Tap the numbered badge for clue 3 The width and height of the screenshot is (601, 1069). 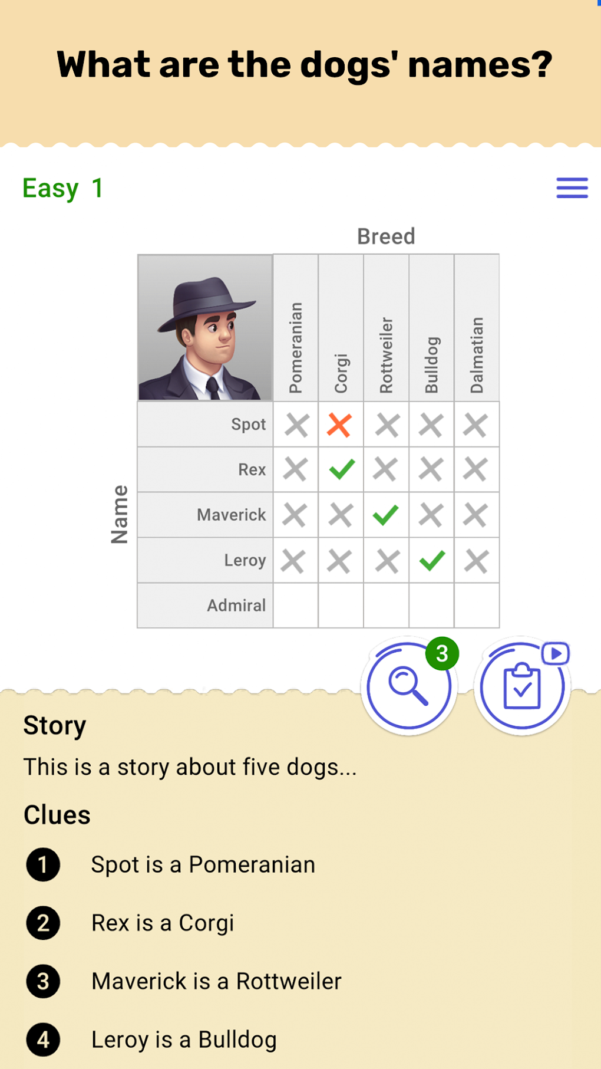43,982
